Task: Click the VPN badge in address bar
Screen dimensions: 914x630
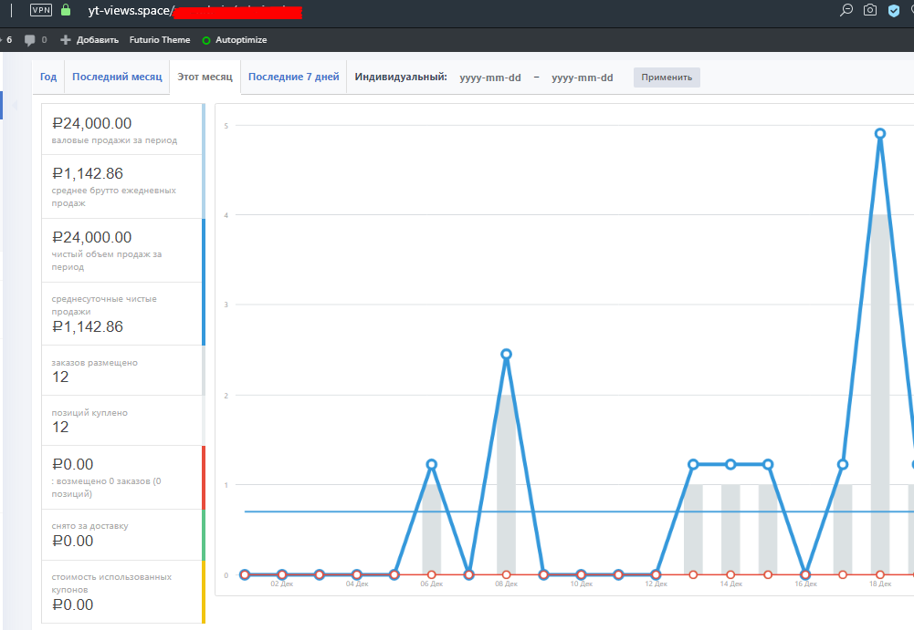Action: 41,10
